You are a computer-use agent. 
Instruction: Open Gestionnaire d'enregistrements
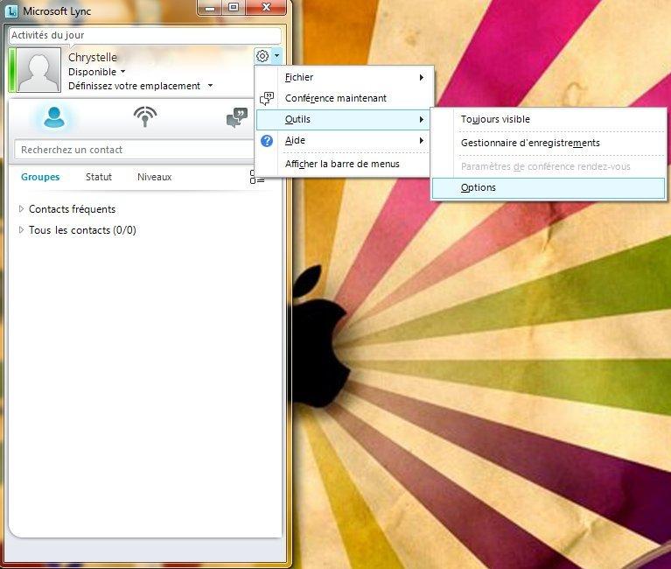(549, 143)
